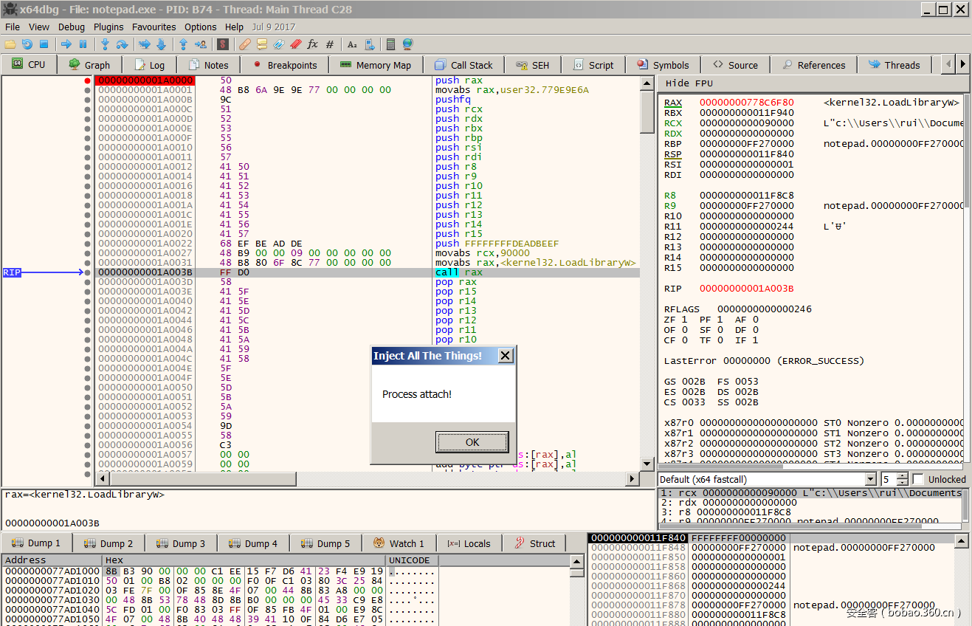972x626 pixels.
Task: Click the Open file folder icon
Action: pyautogui.click(x=10, y=44)
